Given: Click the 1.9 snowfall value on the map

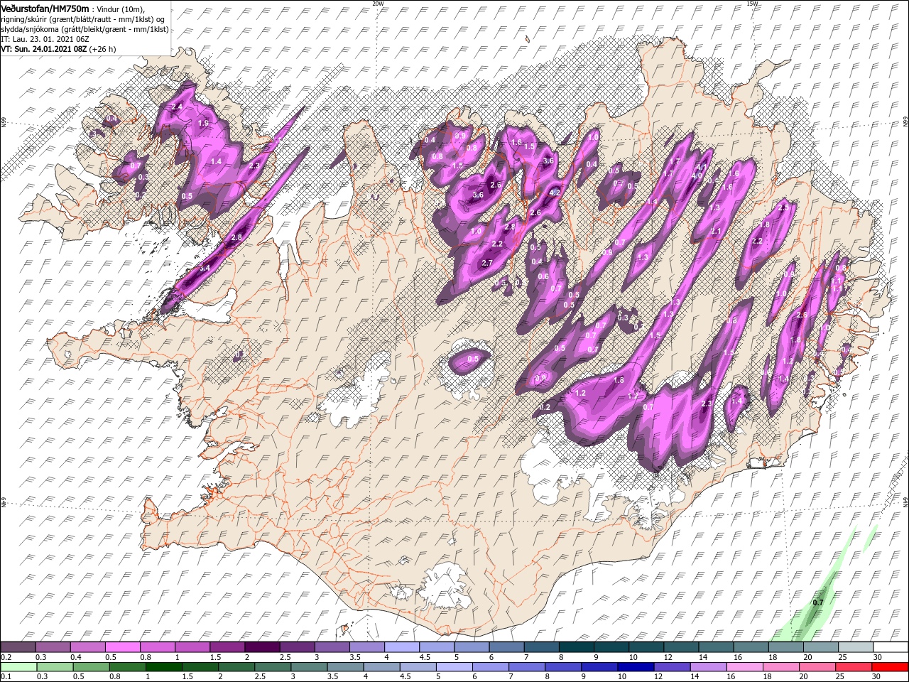Looking at the screenshot, I should [x=203, y=123].
